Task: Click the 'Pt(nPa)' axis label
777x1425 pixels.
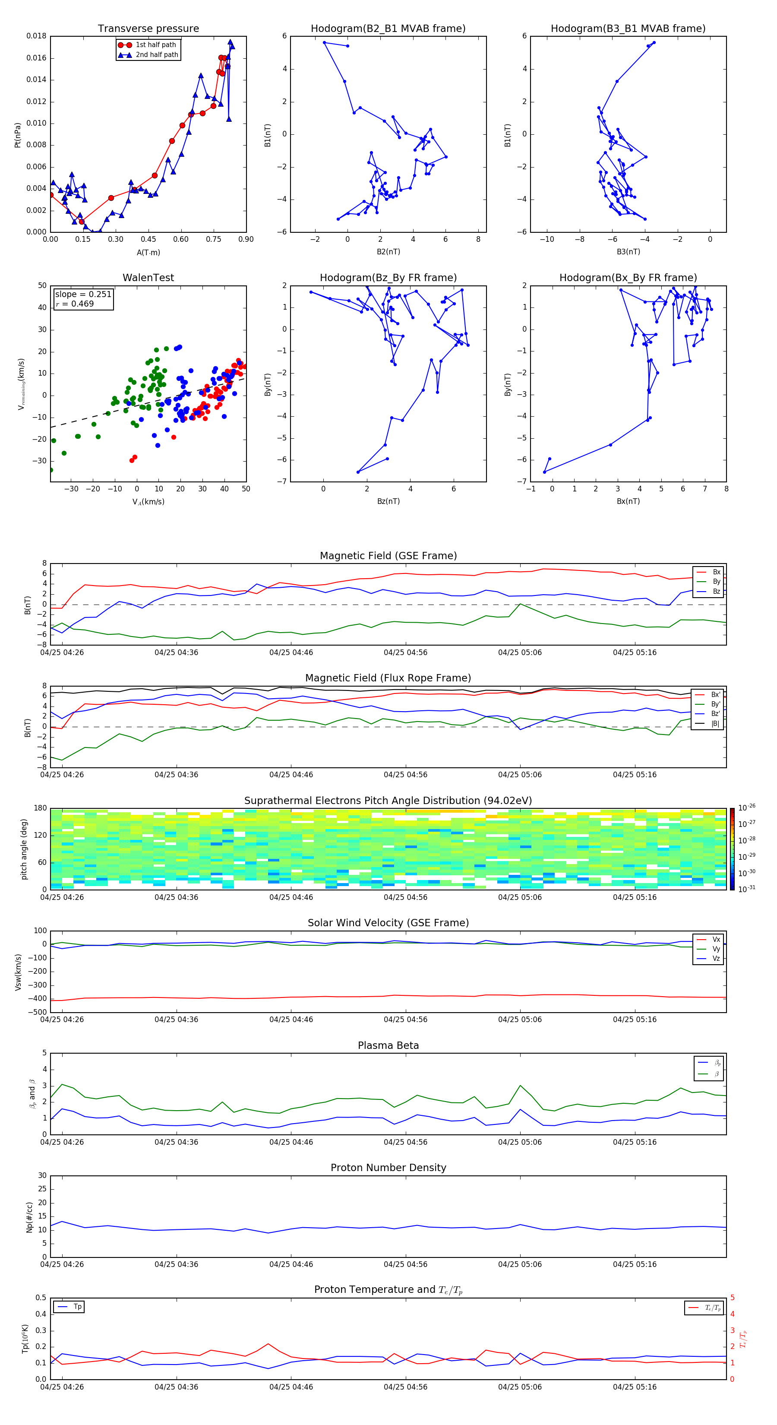Action: 18,134
